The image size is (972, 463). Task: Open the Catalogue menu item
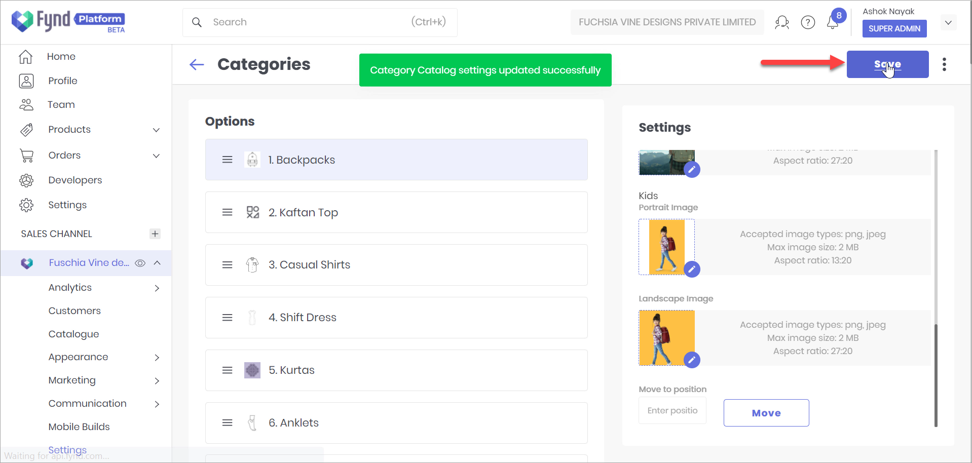tap(73, 334)
